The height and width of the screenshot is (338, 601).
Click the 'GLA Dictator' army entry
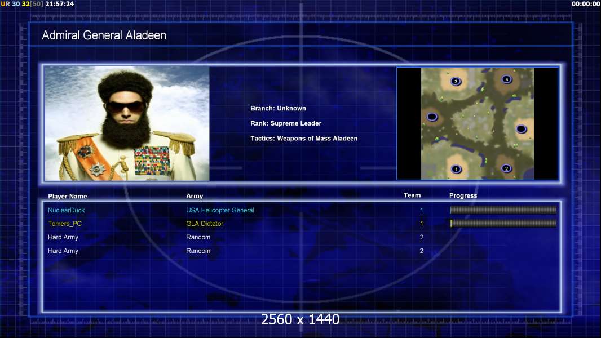pyautogui.click(x=205, y=224)
